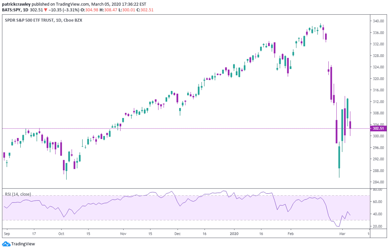389x250 pixels.
Task: Click the 332.00 price axis label
Action: click(378, 44)
